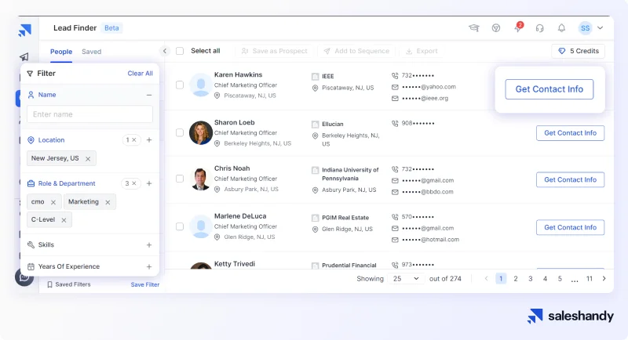Open the rows-per-page dropdown showing 25
The image size is (628, 340).
pos(406,278)
